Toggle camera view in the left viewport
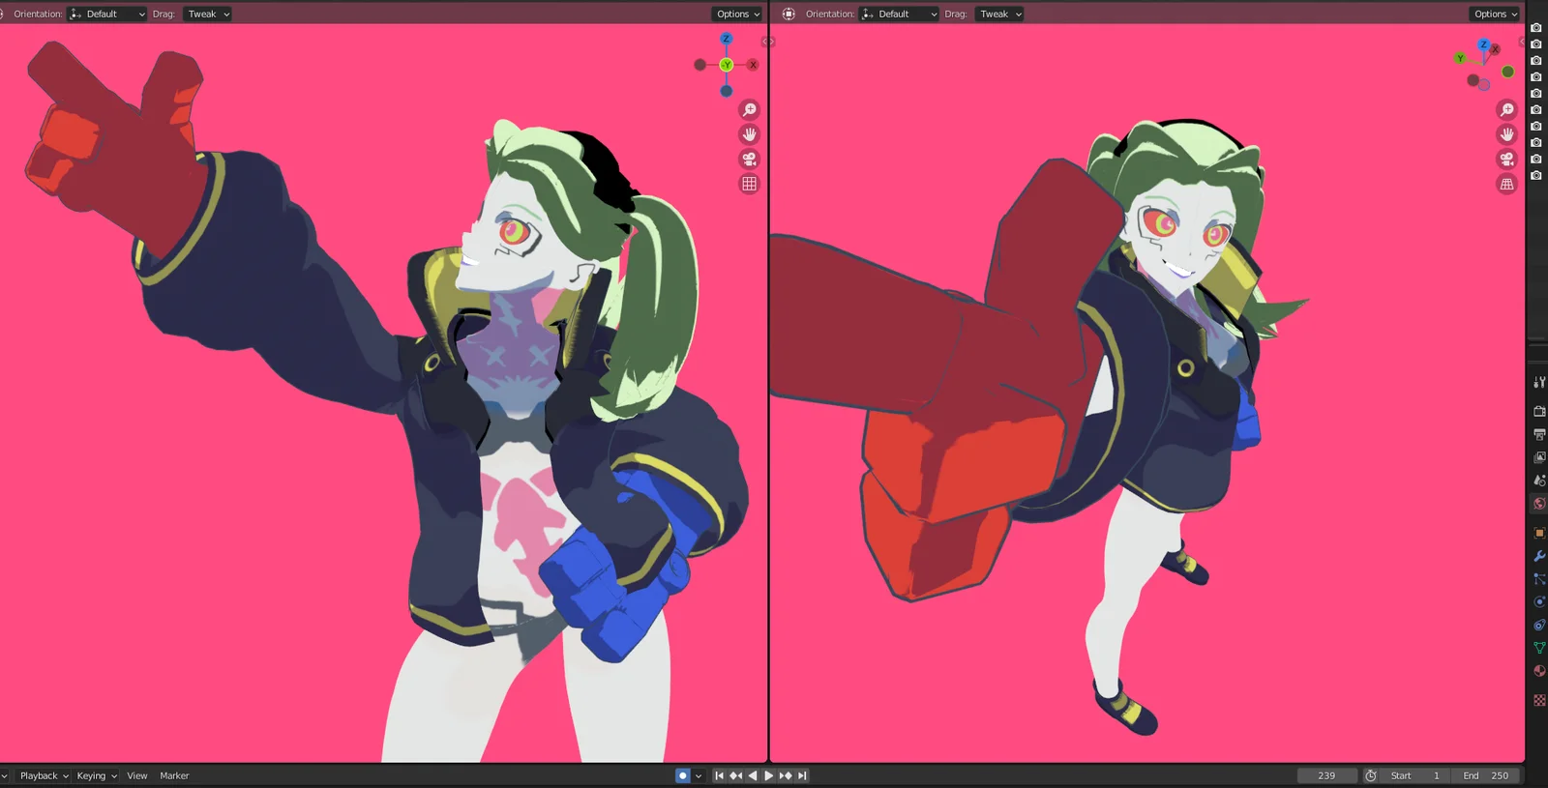 coord(749,160)
